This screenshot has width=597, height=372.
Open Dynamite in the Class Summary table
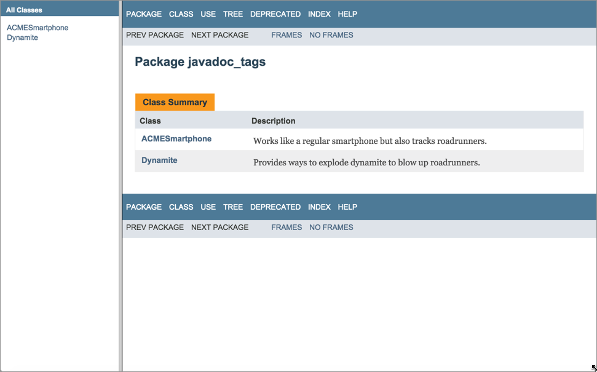[x=159, y=160]
